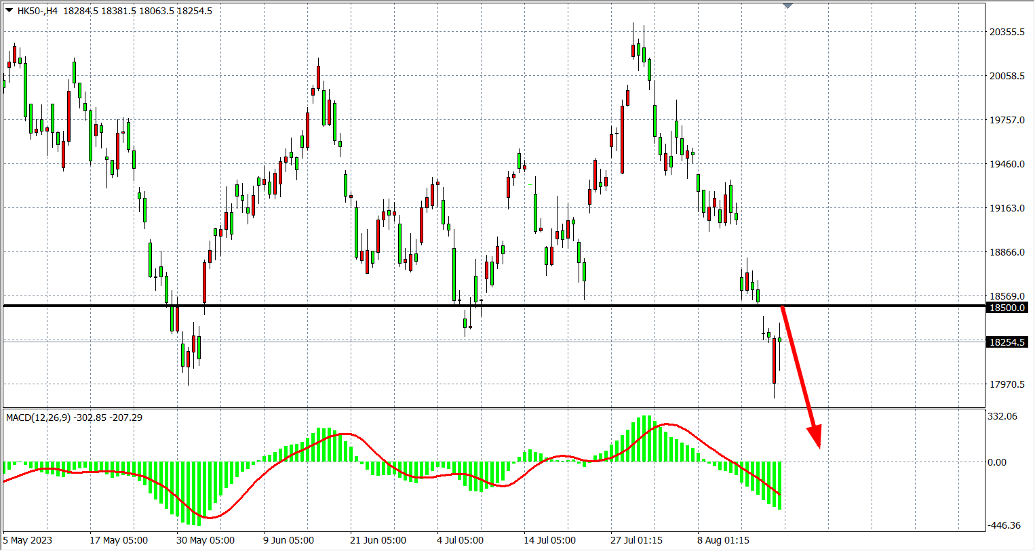This screenshot has width=1035, height=551.
Task: Click the HK50-,H4 symbol title text
Action: [38, 11]
